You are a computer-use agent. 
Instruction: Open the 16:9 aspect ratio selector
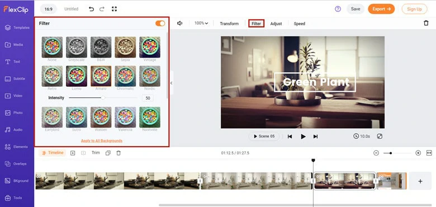[49, 9]
